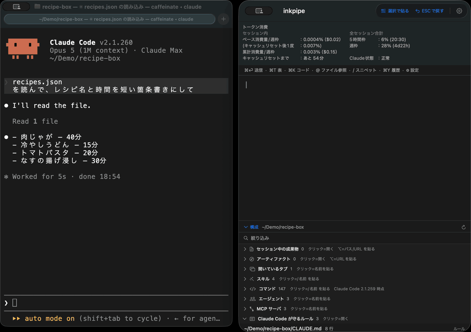Click the list icon beside Claude Code が守るルール
The width and height of the screenshot is (471, 332).
tap(252, 319)
